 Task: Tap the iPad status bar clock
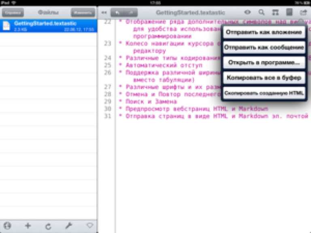(155, 3)
